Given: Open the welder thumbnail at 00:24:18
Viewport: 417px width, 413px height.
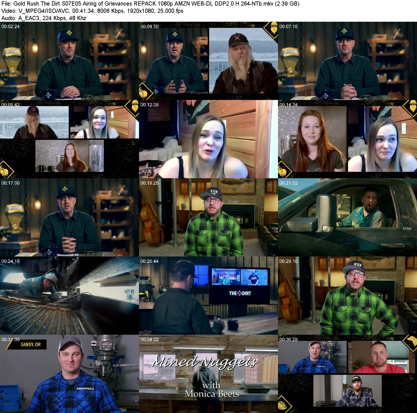Looking at the screenshot, I should tap(69, 296).
